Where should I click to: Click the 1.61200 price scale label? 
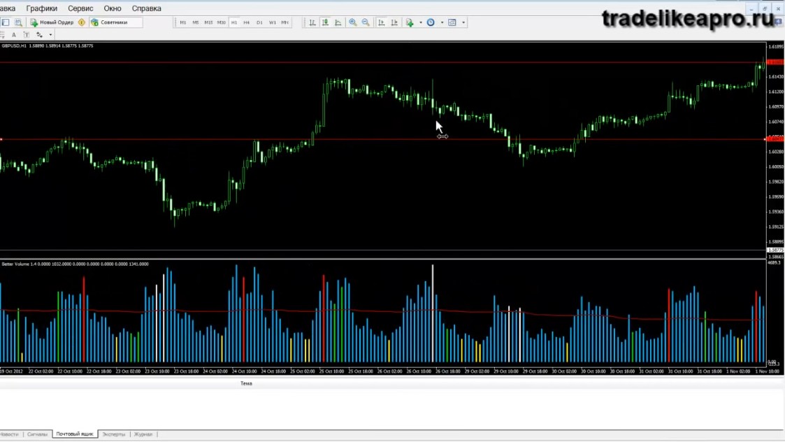775,92
